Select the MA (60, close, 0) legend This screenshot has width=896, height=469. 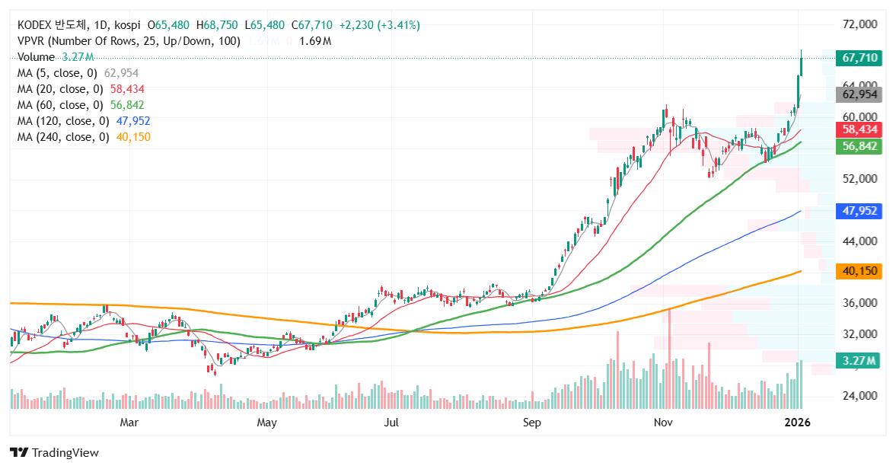coord(60,105)
